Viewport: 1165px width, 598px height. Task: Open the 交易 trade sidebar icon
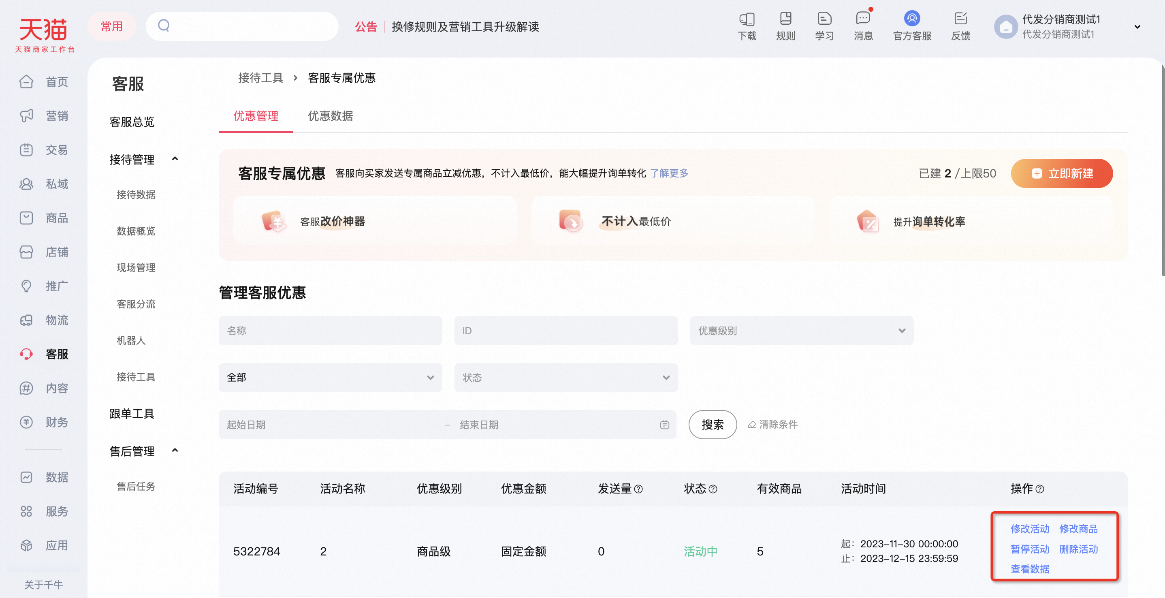pos(26,150)
